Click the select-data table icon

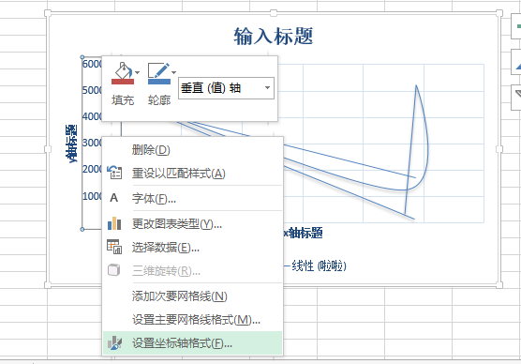pos(114,247)
